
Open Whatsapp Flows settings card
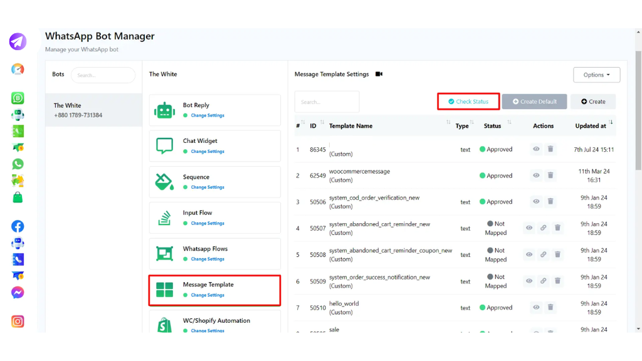[x=215, y=253]
